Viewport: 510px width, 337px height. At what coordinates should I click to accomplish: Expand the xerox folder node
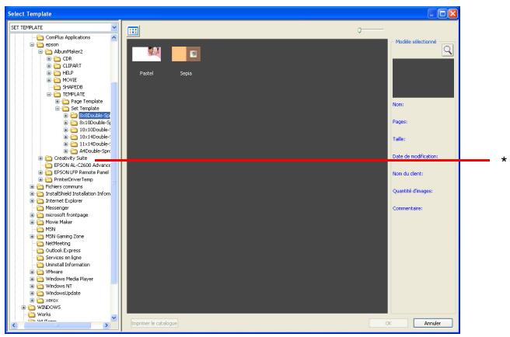click(32, 301)
